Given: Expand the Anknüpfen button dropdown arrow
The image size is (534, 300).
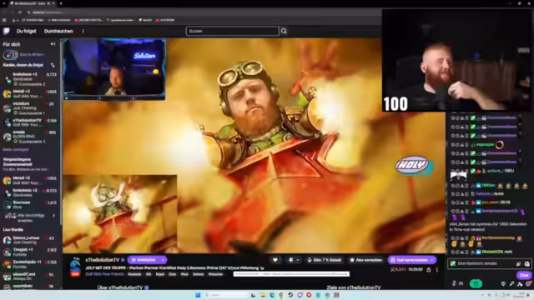Looking at the screenshot, I should pyautogui.click(x=164, y=260).
